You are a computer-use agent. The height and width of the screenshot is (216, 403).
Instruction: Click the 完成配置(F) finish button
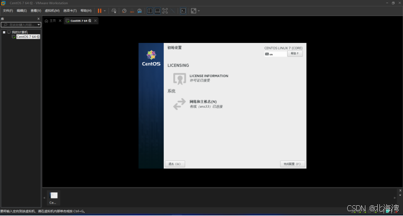click(x=292, y=164)
